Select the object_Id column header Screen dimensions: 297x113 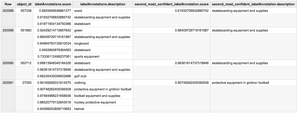pos(24,4)
